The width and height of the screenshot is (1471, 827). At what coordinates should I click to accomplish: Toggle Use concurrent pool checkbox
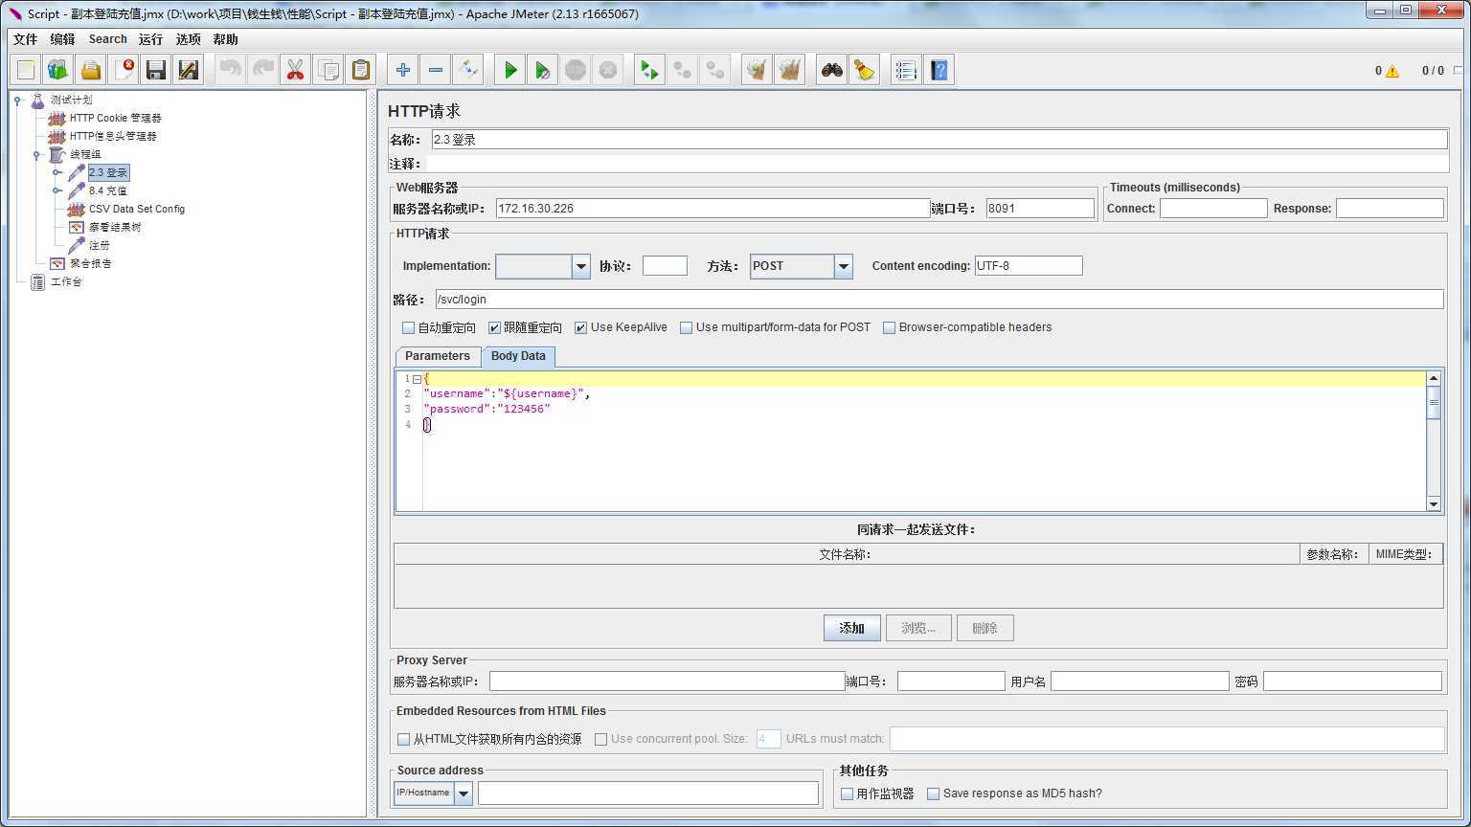click(x=601, y=739)
